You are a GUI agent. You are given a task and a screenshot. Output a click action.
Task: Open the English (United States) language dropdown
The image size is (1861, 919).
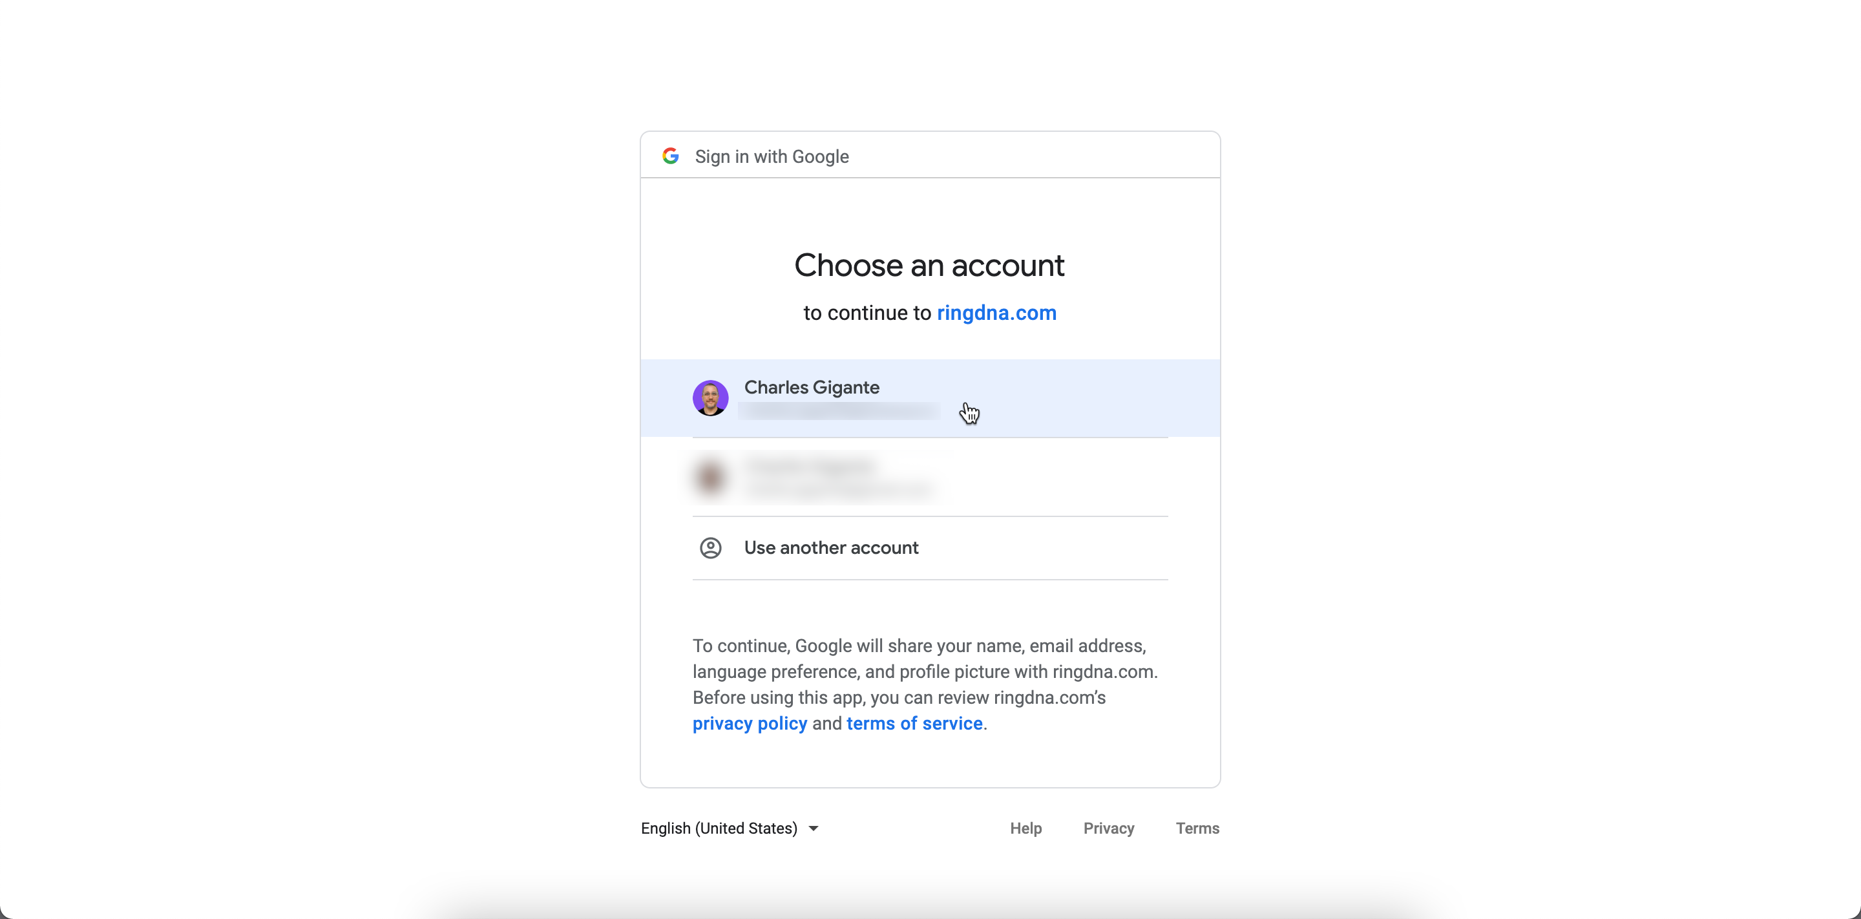click(719, 828)
